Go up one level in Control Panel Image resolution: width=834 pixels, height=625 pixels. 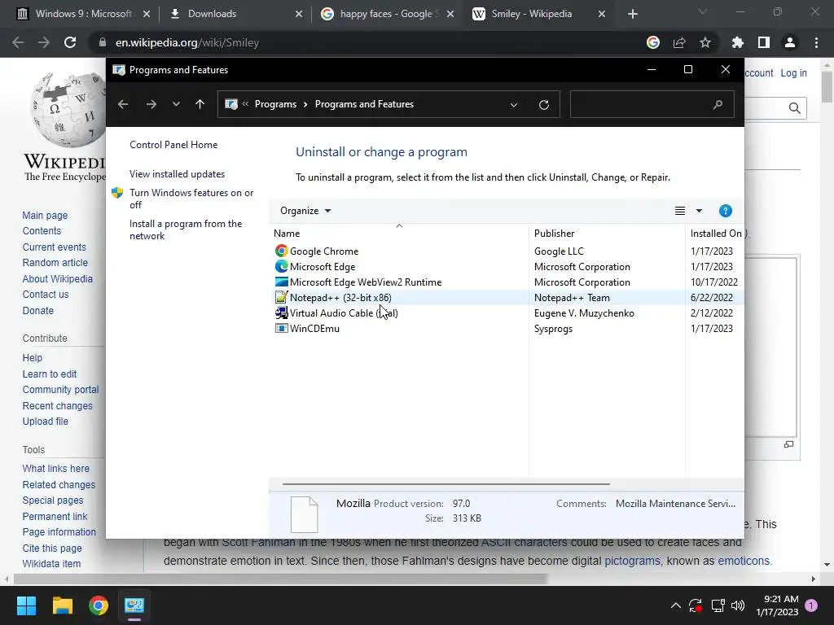(200, 104)
